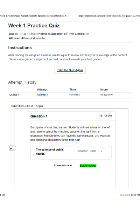Click the Take the Quiz Again button

pos(70,70)
